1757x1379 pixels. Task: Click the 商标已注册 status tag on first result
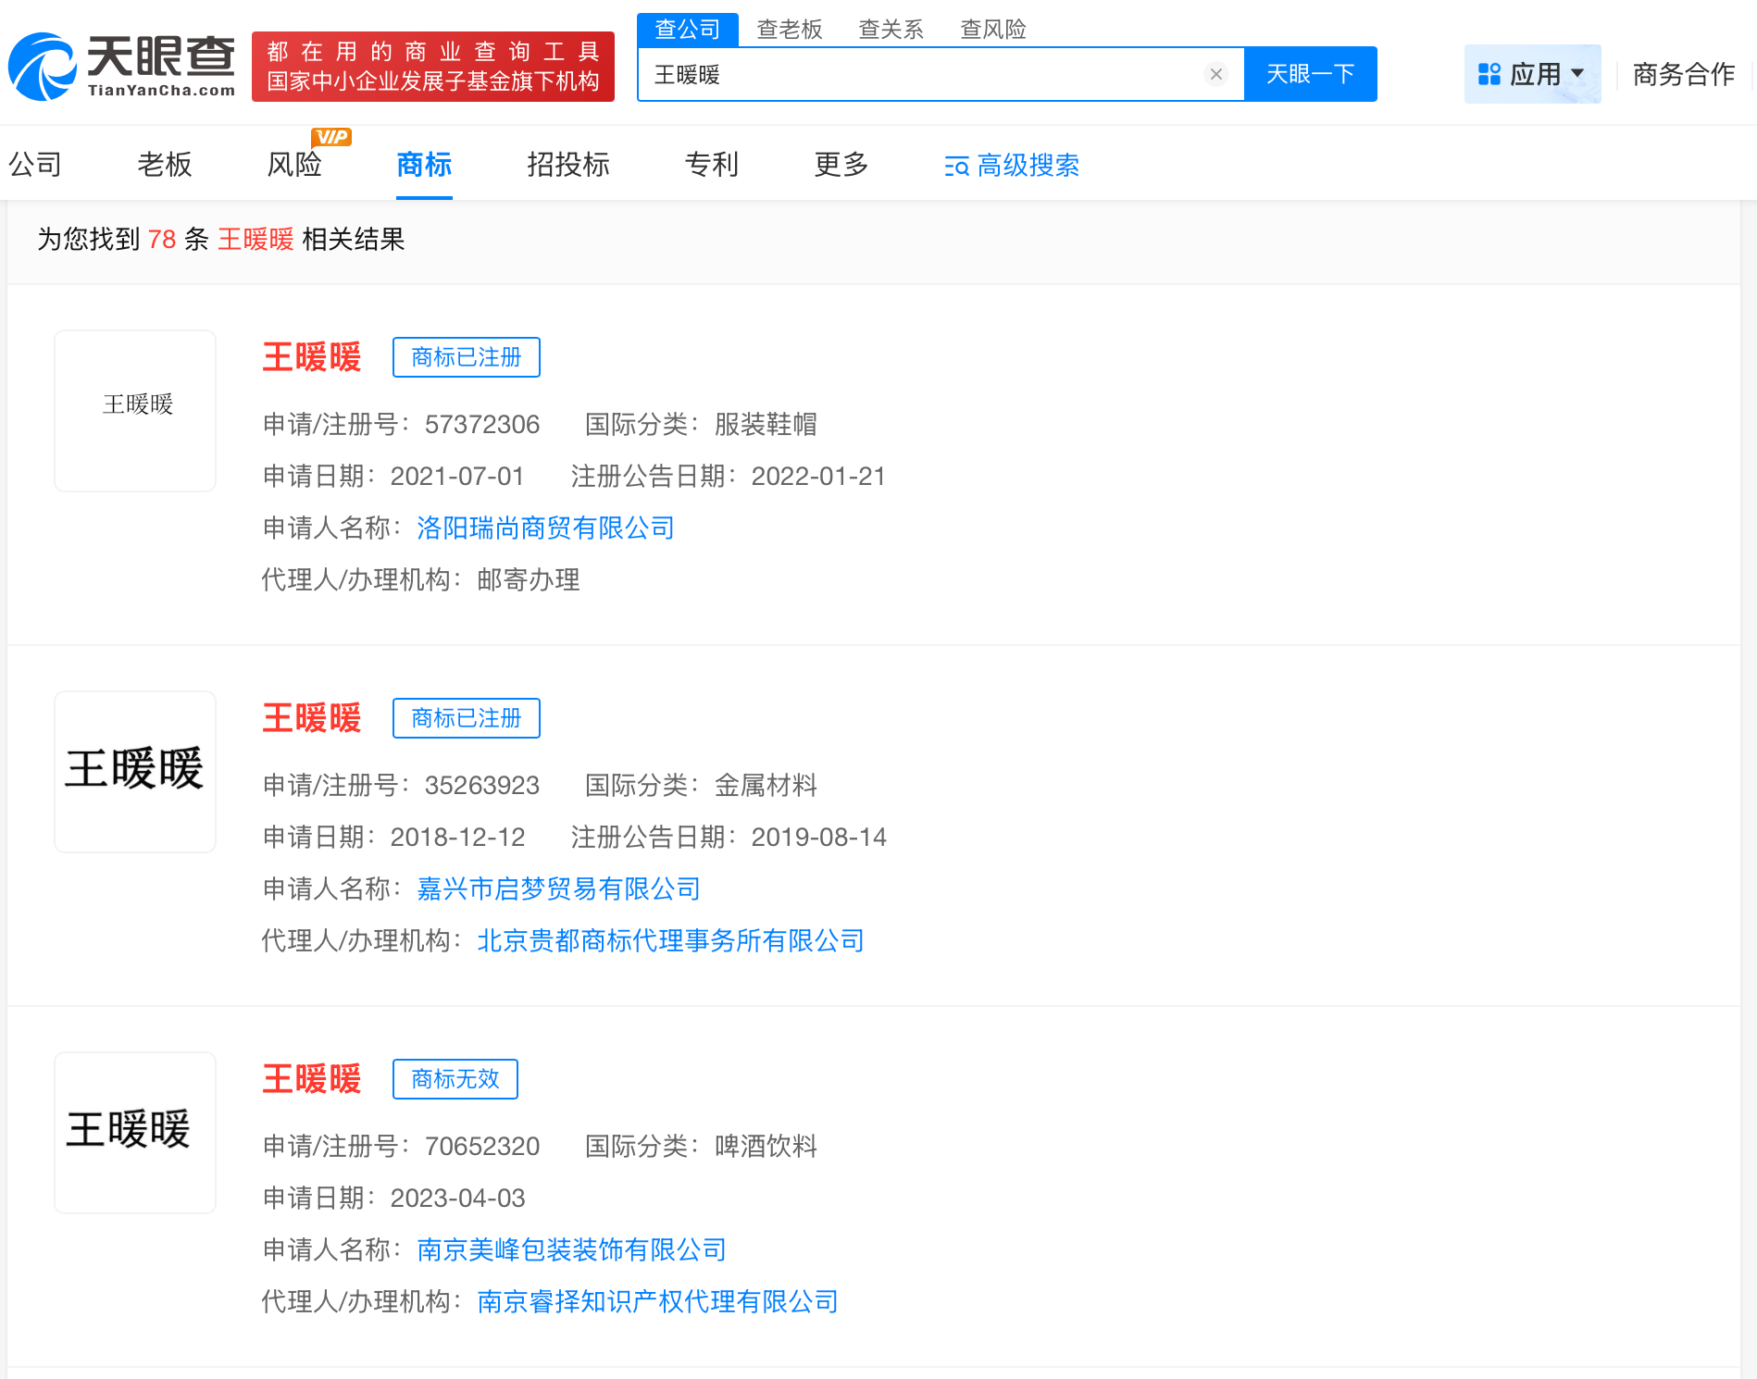pos(466,357)
